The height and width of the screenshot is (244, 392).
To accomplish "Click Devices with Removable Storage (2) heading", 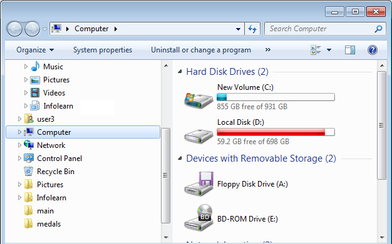I will [x=261, y=159].
